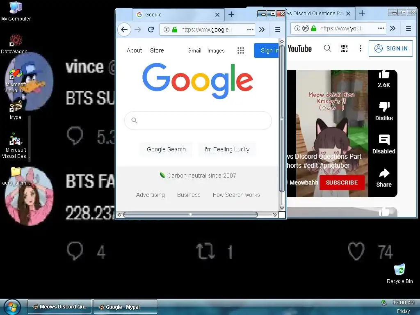Expand toolbar overflow chevron in YouTube window

(393, 28)
